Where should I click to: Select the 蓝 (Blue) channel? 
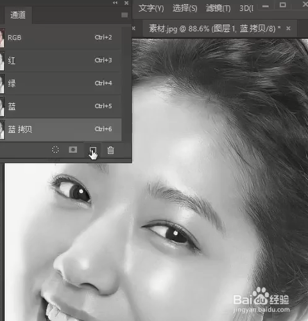point(61,107)
